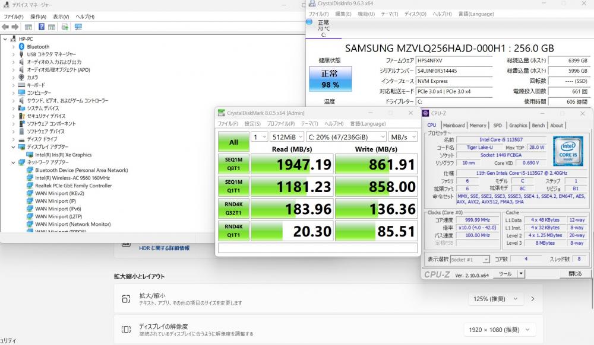Expand the システム デバイス category
Image resolution: width=594 pixels, height=345 pixels.
point(13,108)
